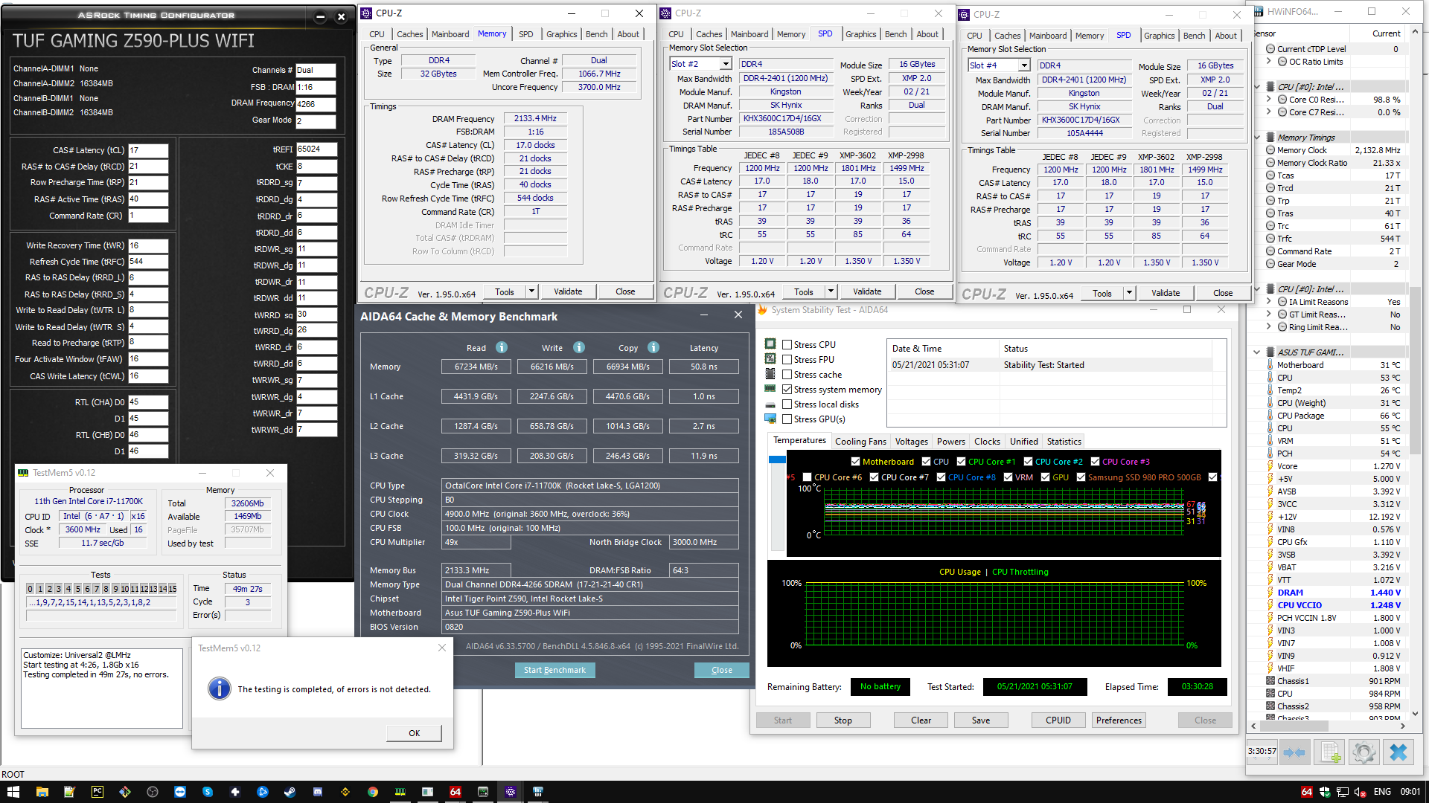Open Slot #2 memory slot dropdown
The height and width of the screenshot is (803, 1429).
727,65
